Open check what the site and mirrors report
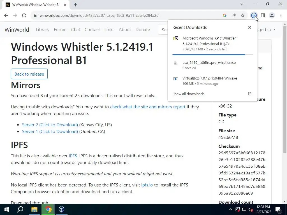 pos(148,107)
